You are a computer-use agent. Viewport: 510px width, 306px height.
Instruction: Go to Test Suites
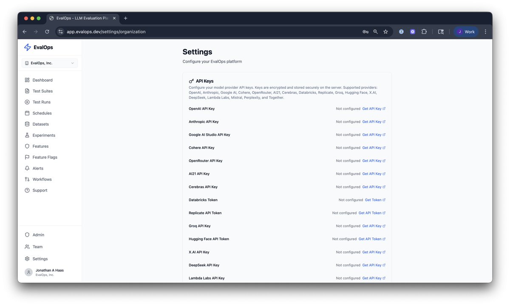point(42,91)
